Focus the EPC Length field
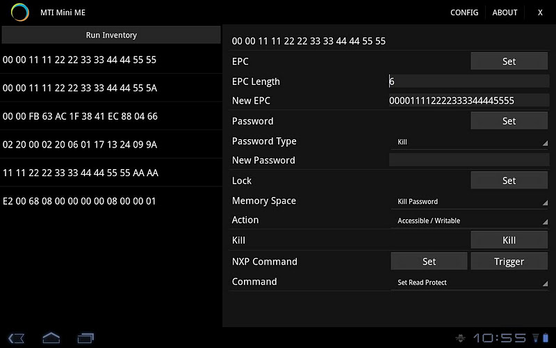This screenshot has height=348, width=556. click(x=469, y=81)
